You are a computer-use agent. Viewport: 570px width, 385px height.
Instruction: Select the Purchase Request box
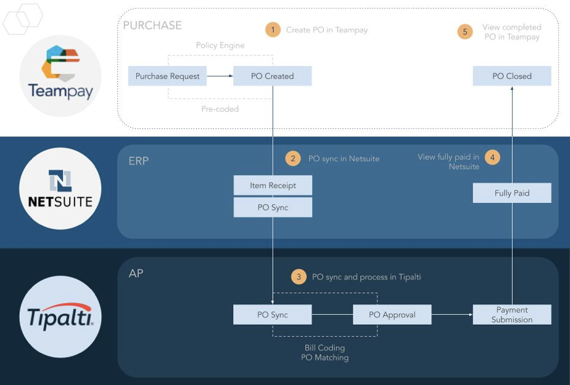pos(167,76)
